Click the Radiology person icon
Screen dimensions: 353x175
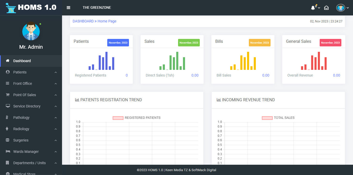(7, 129)
